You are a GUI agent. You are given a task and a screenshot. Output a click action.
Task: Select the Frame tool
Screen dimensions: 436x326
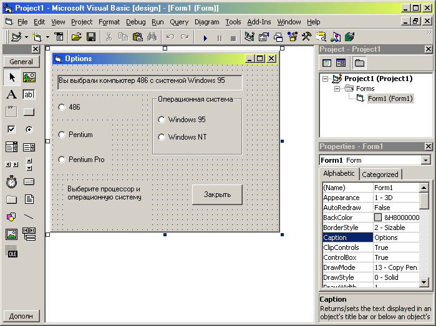click(x=11, y=112)
